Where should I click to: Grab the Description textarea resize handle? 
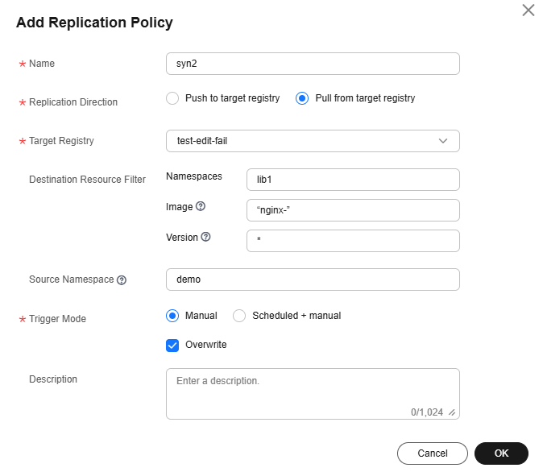pos(452,412)
